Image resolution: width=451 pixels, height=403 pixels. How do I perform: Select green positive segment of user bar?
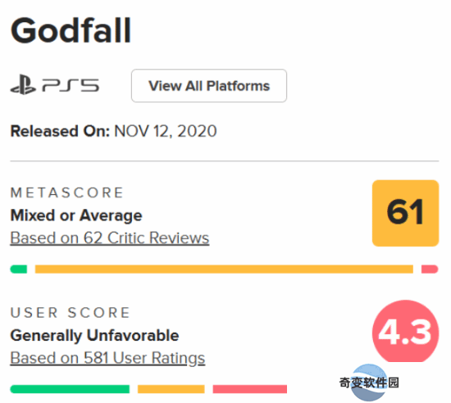[x=70, y=389]
